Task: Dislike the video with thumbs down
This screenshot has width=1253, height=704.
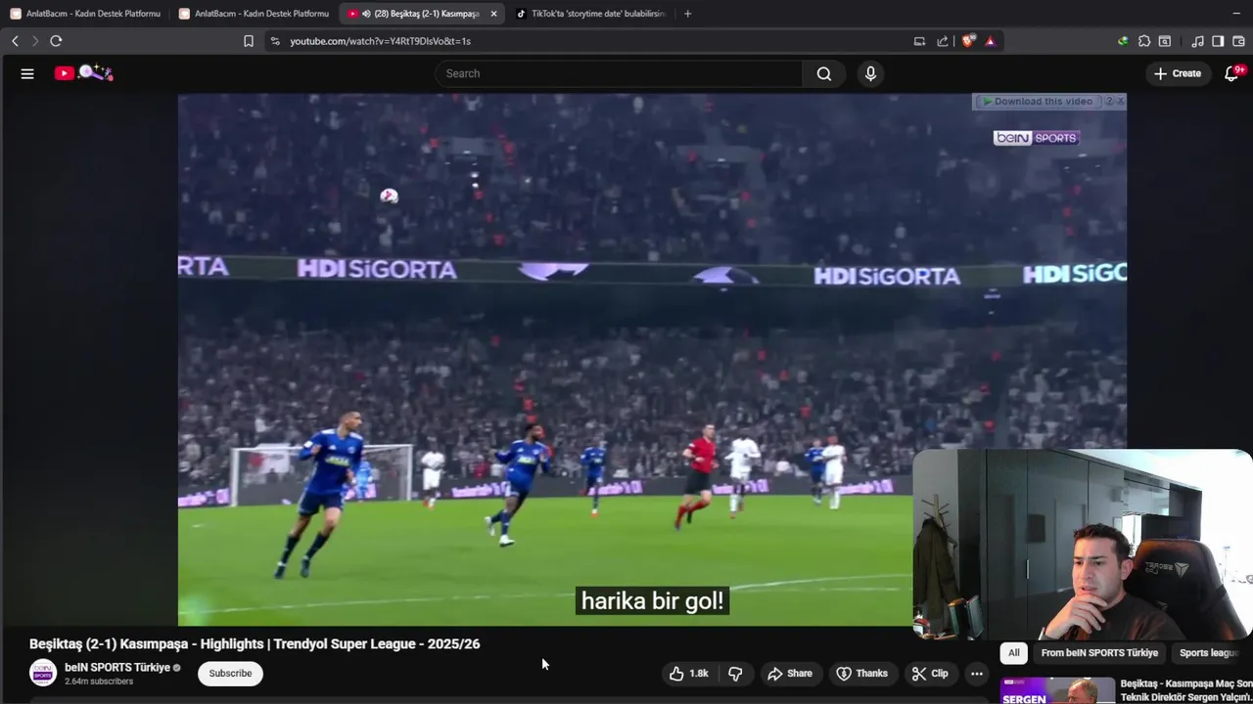Action: (736, 674)
